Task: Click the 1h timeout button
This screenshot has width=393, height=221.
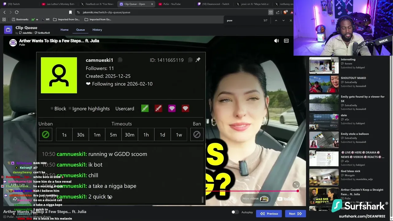Action: click(x=146, y=135)
